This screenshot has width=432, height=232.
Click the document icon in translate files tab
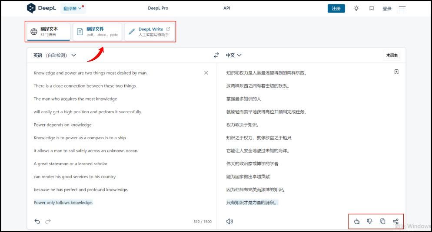point(80,32)
